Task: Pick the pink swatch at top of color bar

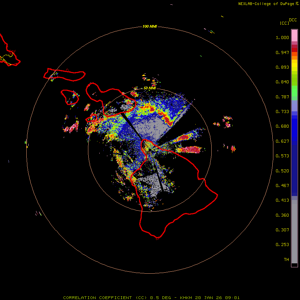Action: (x=294, y=35)
